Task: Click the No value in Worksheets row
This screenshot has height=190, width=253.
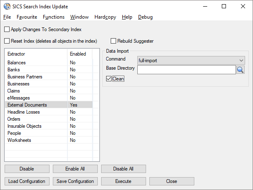Action: (x=72, y=140)
